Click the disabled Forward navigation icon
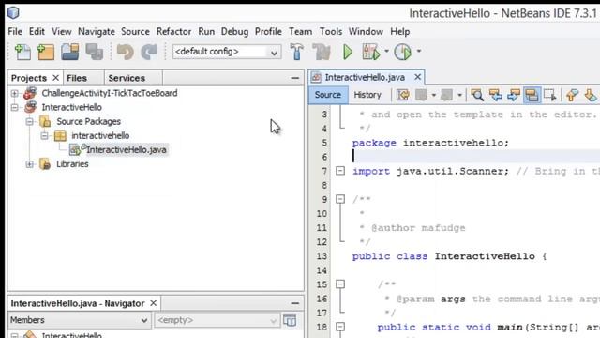 coord(447,95)
